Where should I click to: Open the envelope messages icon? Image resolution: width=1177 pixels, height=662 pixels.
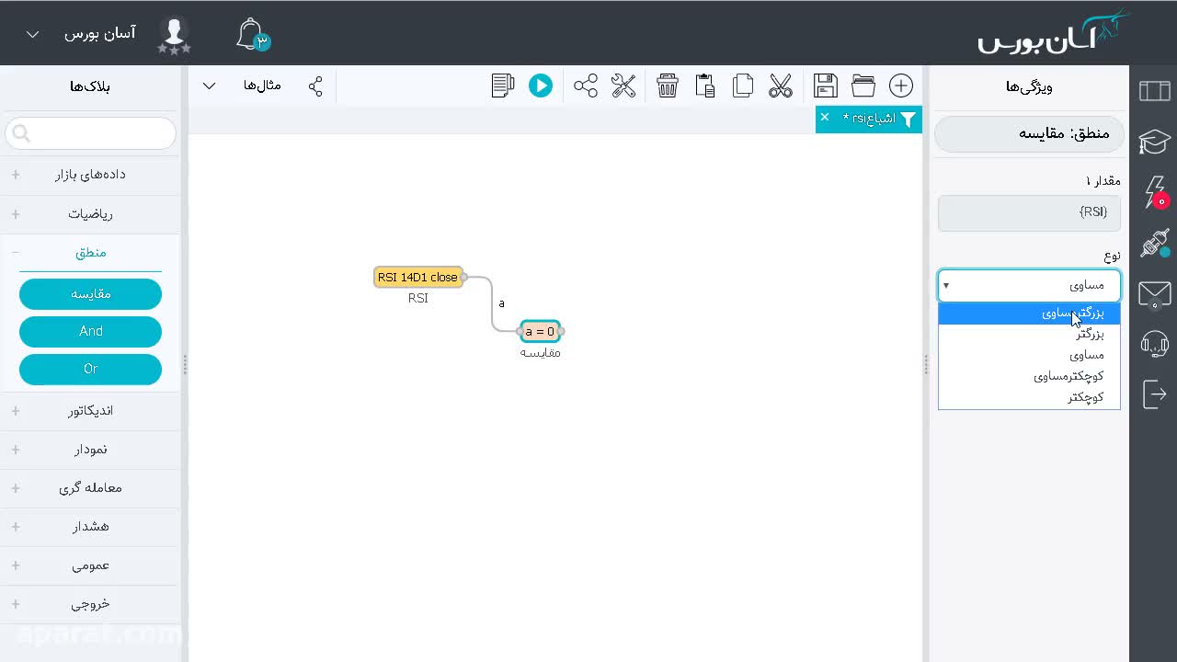pyautogui.click(x=1154, y=294)
